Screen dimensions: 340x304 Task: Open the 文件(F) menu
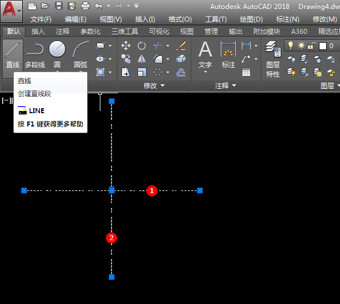click(x=41, y=19)
